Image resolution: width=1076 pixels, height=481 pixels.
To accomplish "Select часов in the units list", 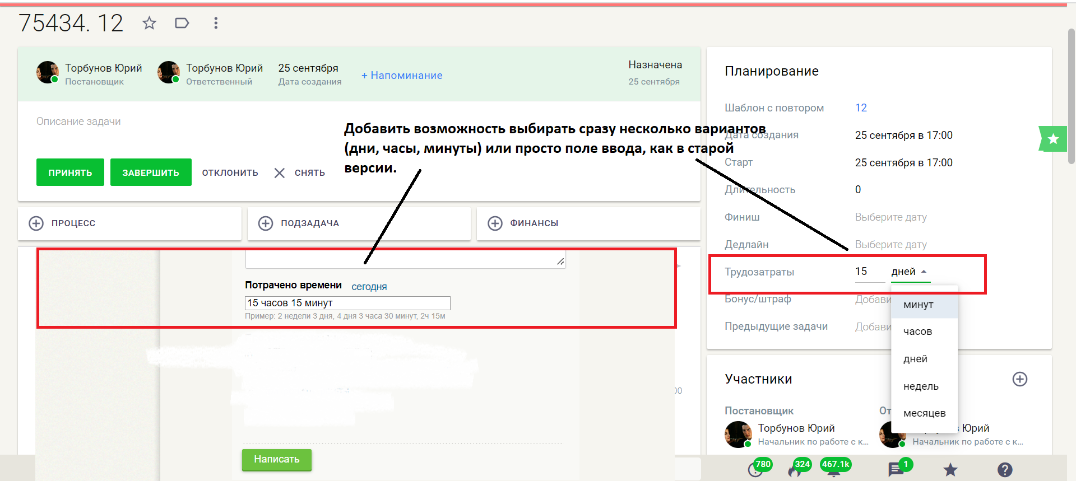I will click(x=925, y=331).
